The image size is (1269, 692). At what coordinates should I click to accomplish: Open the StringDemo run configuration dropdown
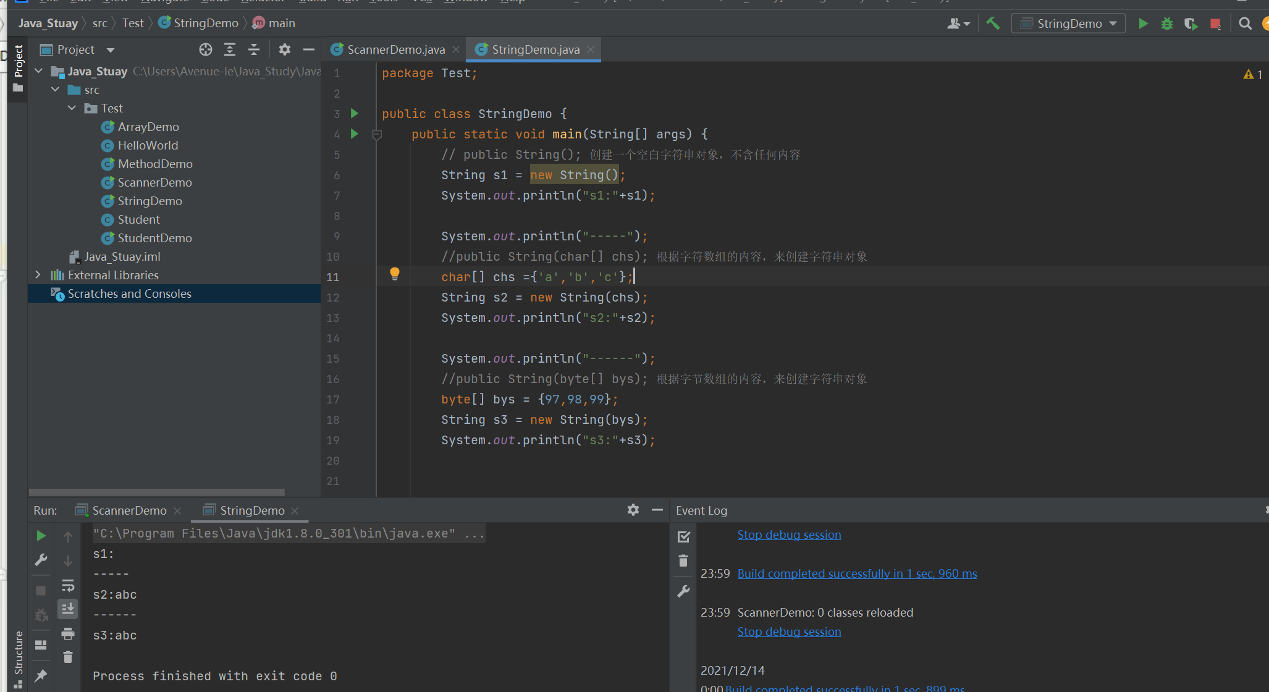(1069, 23)
